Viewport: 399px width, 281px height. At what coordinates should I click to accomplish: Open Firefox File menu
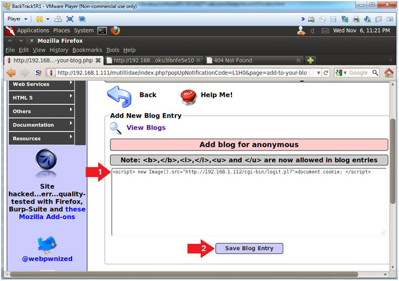[x=10, y=50]
